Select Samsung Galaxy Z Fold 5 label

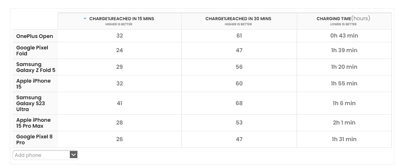point(36,67)
